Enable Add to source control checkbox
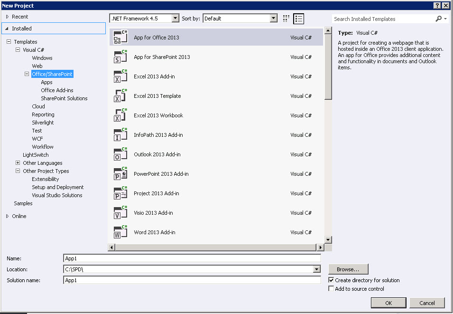Viewport: 453px width, 314px height. tap(331, 289)
